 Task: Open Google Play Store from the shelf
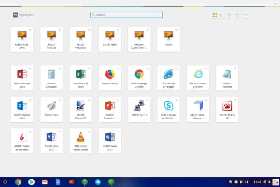(x=31, y=182)
